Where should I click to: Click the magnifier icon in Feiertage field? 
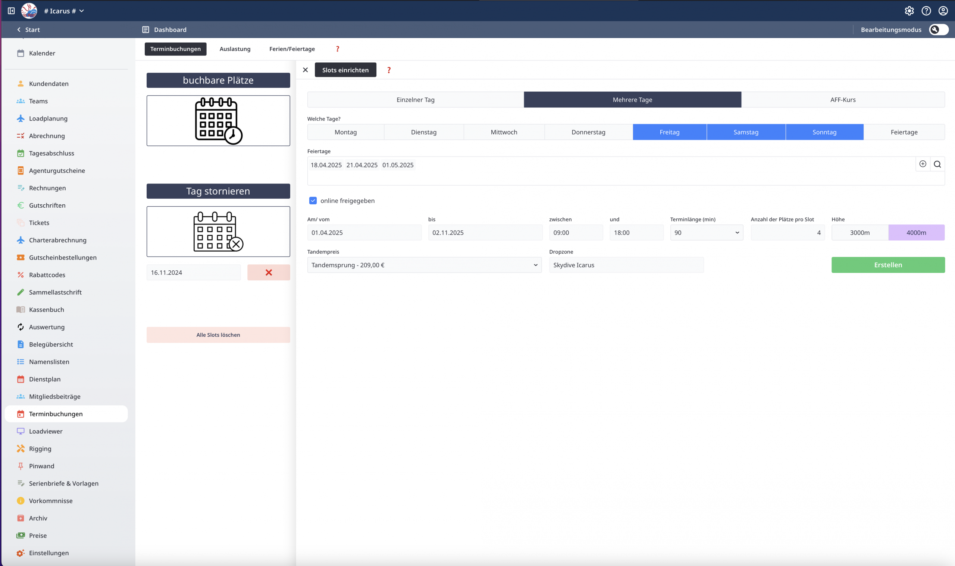tap(937, 164)
